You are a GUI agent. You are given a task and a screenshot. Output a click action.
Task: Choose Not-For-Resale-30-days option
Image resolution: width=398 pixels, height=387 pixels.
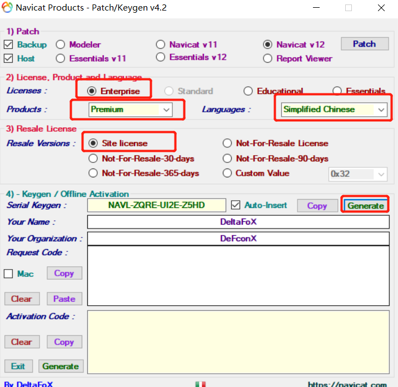click(x=93, y=158)
